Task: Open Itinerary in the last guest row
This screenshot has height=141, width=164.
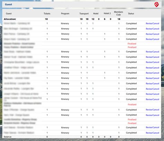Action: click(x=65, y=133)
